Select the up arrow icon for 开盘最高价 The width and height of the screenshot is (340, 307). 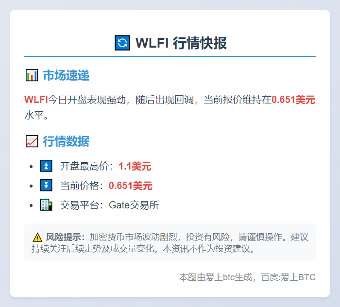(x=46, y=166)
